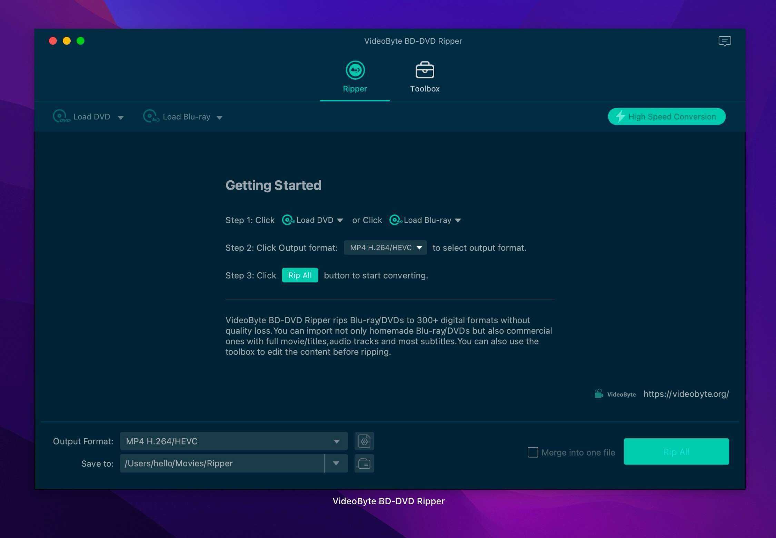Click the Load DVD disc icon in toolbar
Screen dimensions: 776x538
pos(61,116)
